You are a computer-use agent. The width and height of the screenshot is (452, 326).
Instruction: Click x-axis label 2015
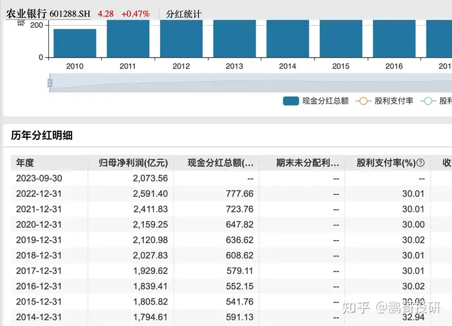pos(341,66)
